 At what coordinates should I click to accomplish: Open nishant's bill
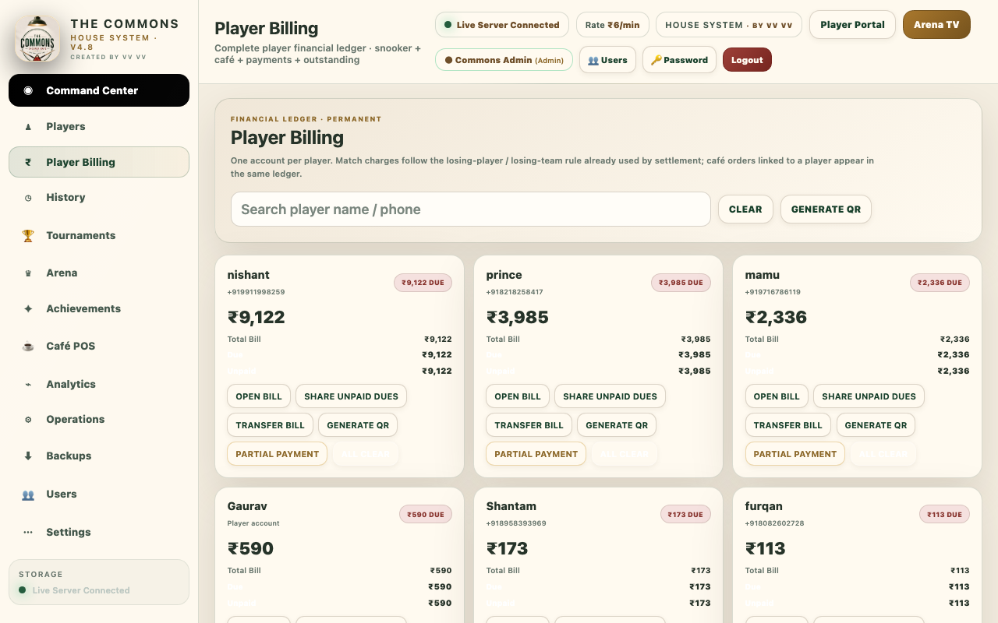[x=259, y=396]
